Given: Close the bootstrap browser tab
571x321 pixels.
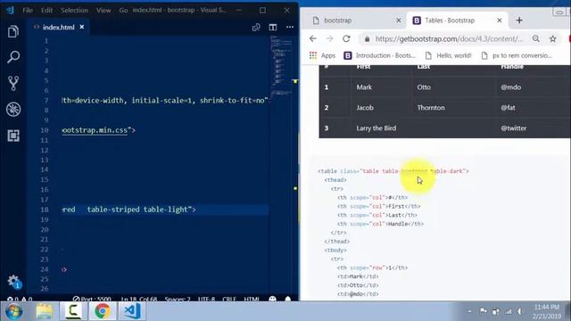Looking at the screenshot, I should [399, 21].
